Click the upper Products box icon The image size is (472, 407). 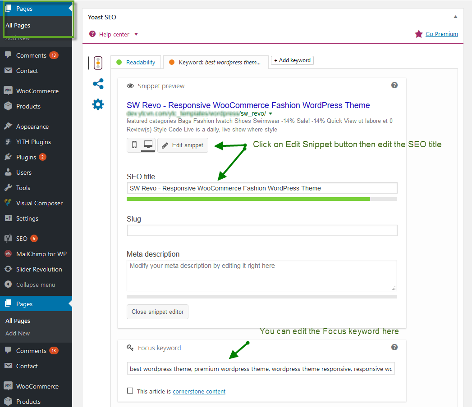click(8, 106)
